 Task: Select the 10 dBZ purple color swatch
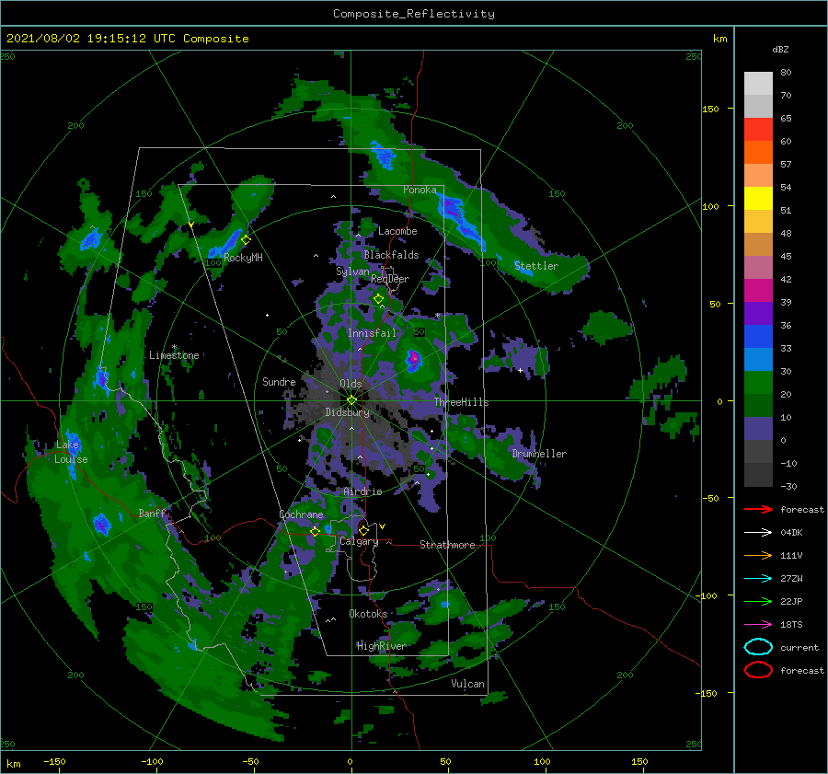758,429
